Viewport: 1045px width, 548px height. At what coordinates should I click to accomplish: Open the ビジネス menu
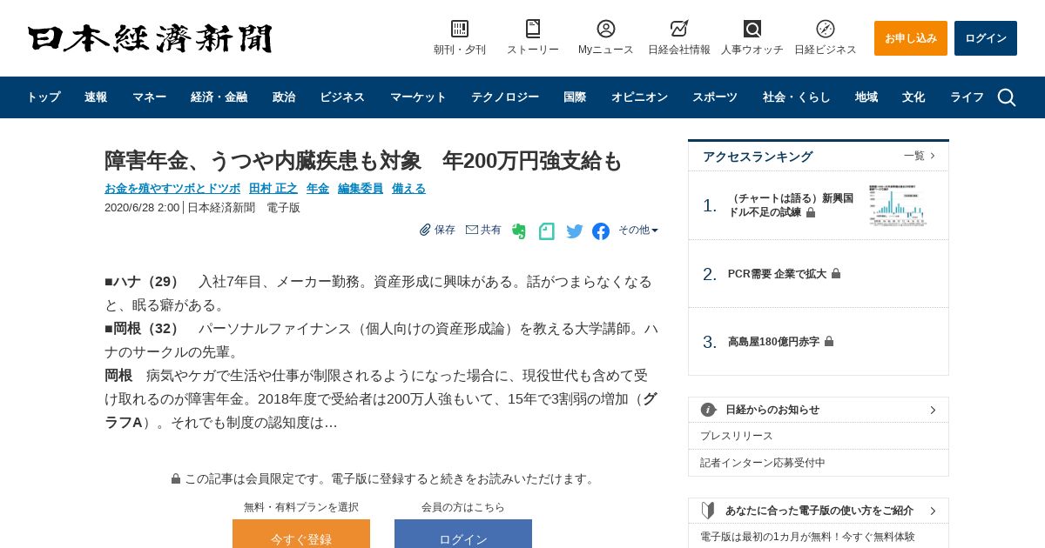coord(342,97)
